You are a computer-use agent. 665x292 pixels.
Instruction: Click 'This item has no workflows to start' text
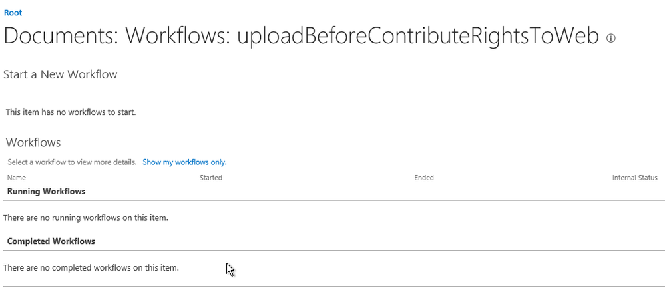pyautogui.click(x=71, y=112)
